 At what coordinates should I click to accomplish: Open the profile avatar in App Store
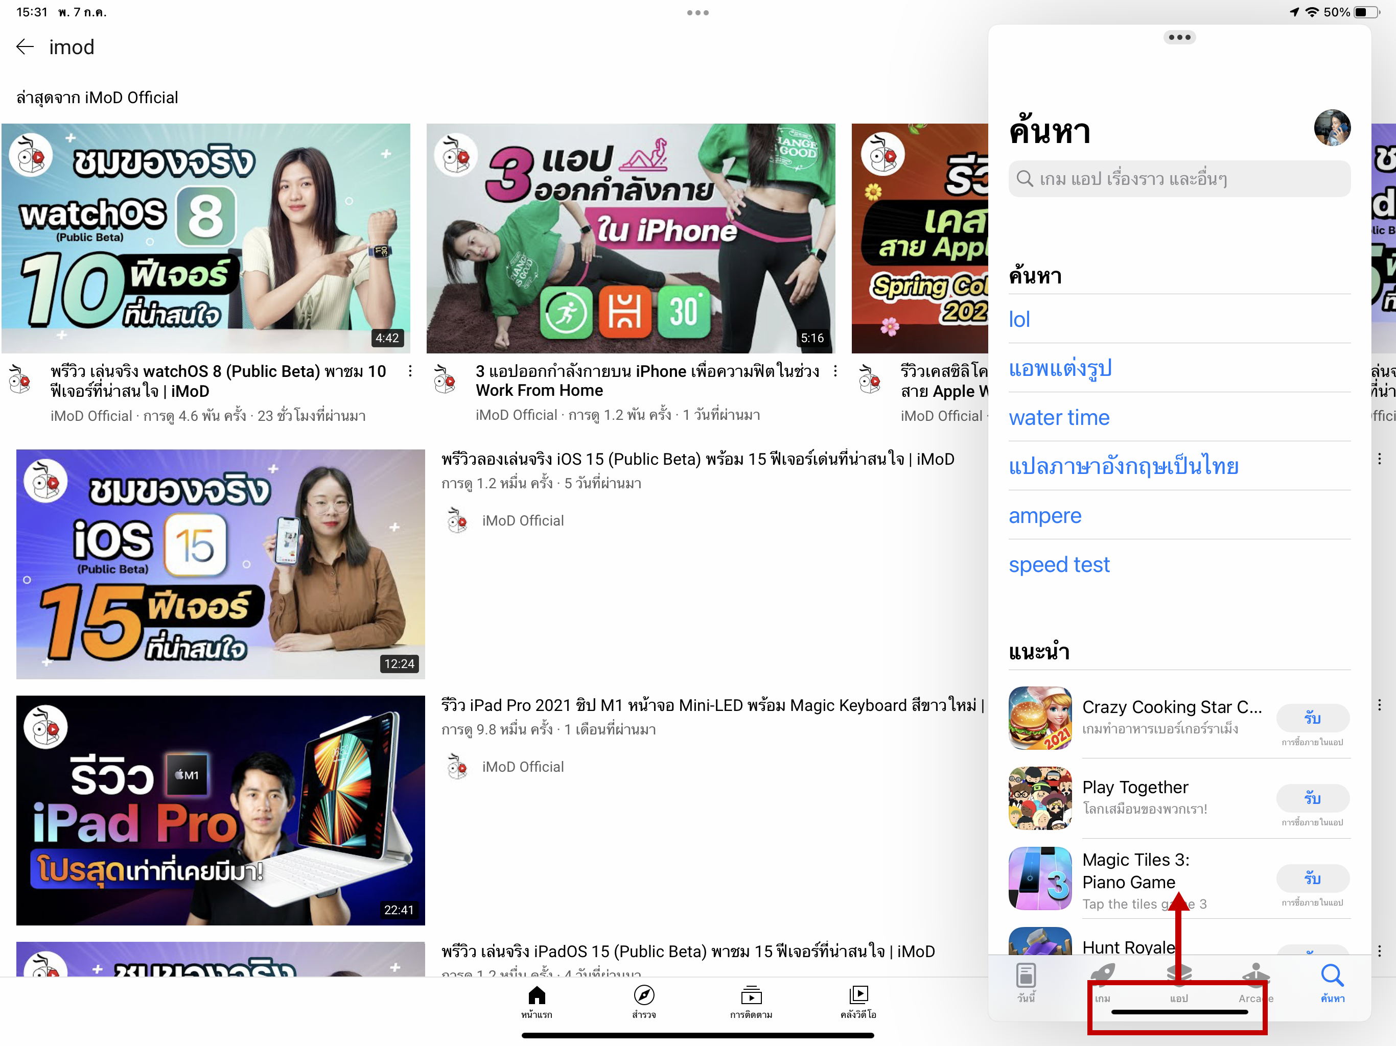click(1332, 128)
